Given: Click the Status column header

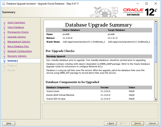Looking at the screenshot, I should pos(132,87).
